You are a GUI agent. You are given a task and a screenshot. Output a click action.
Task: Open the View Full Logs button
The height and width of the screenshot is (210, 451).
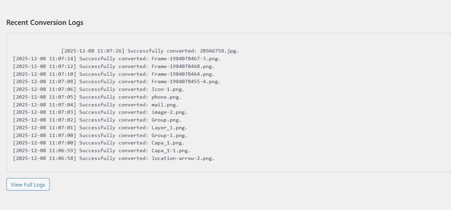[28, 184]
